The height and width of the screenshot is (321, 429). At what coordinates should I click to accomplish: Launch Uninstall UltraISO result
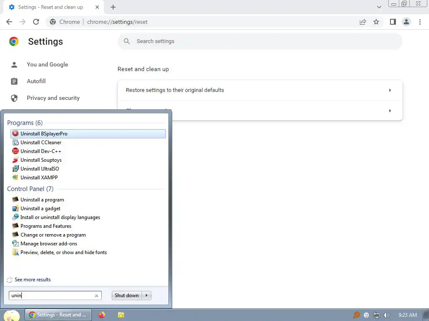pos(88,169)
